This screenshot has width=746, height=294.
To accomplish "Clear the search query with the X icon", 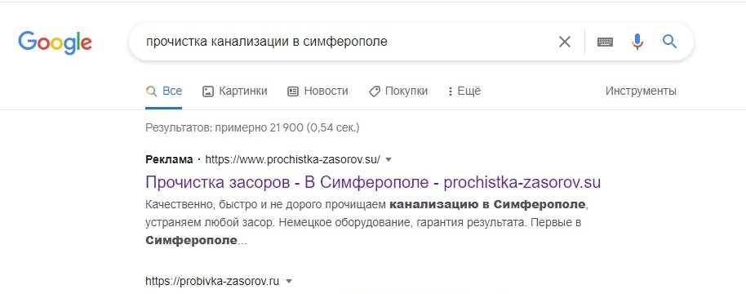I will [x=564, y=42].
